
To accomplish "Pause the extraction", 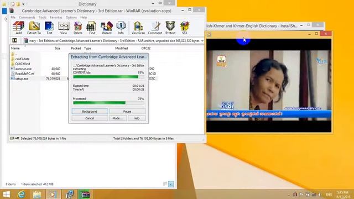I will coord(127,112).
